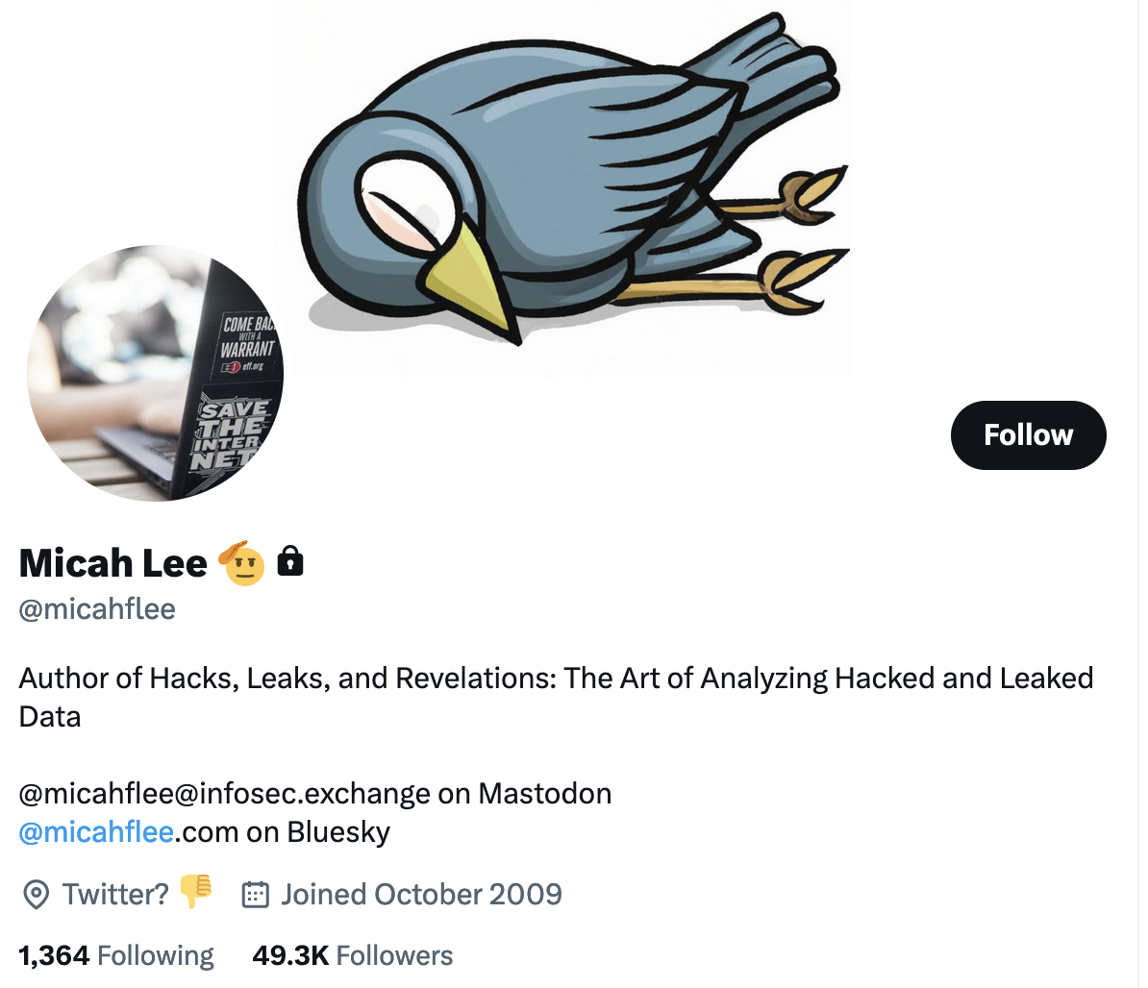The height and width of the screenshot is (988, 1148).
Task: Click the Save The Internet sticker in avatar
Action: click(x=231, y=434)
